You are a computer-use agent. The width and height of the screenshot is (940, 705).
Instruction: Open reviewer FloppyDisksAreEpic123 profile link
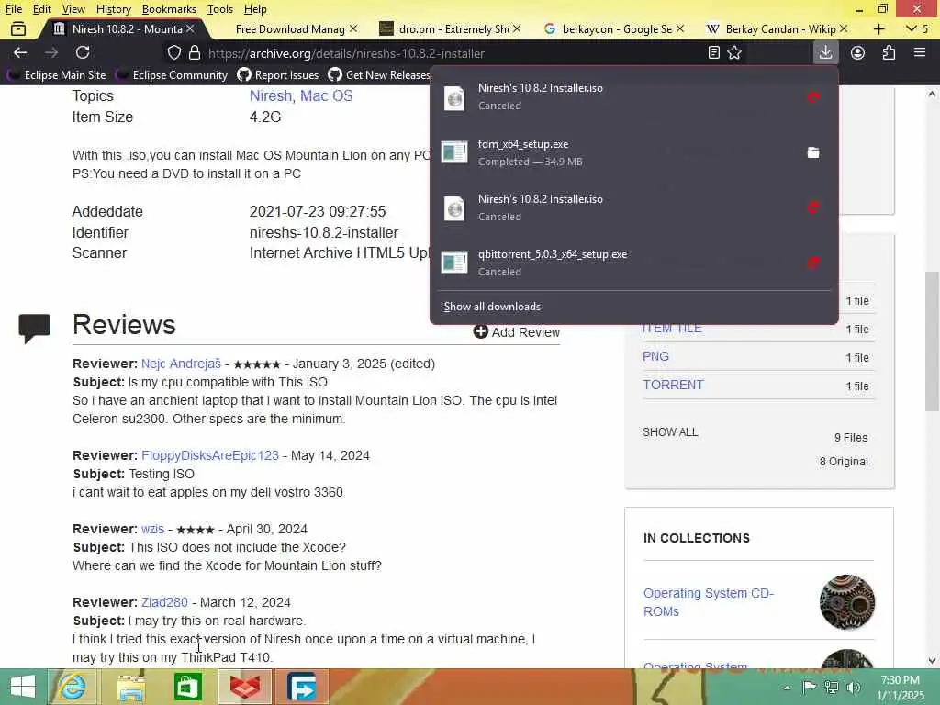pos(210,455)
